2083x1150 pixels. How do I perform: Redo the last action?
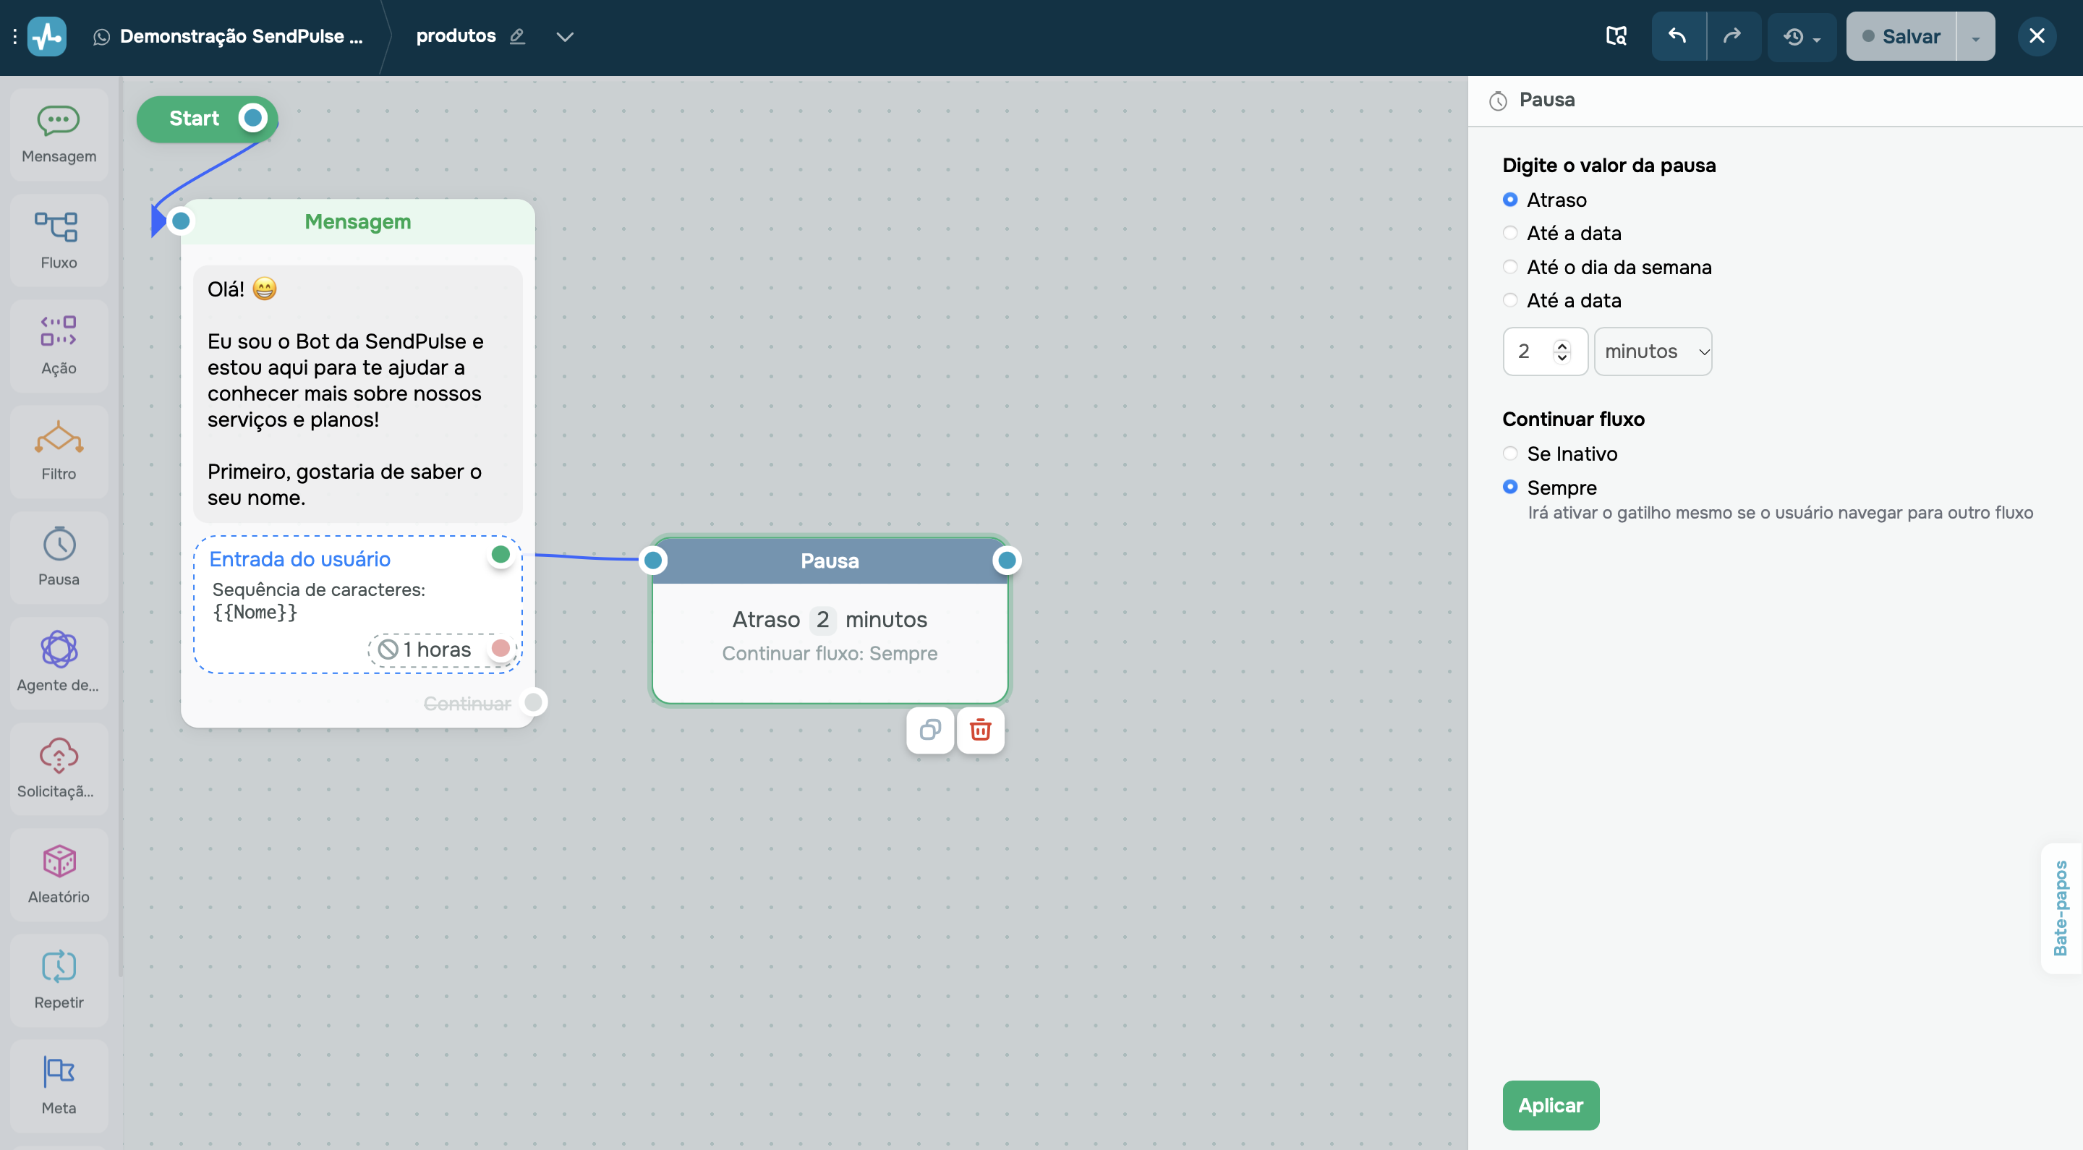(1733, 36)
